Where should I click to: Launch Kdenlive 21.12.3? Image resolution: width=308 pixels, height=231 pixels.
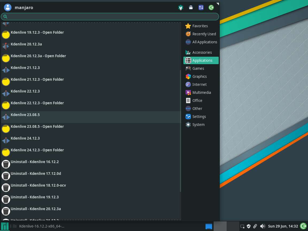[x=91, y=70]
